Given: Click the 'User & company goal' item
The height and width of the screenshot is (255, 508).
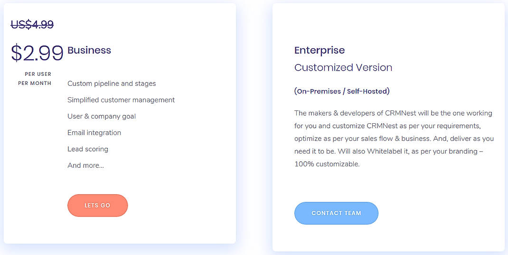Looking at the screenshot, I should pyautogui.click(x=102, y=116).
